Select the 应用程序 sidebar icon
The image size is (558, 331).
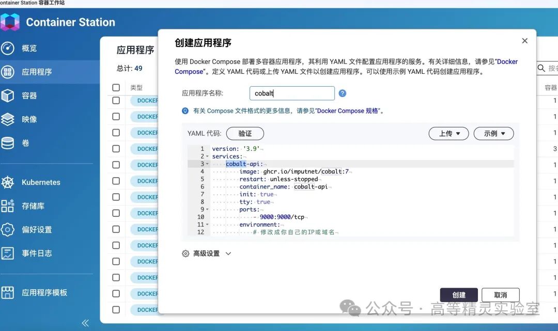coord(7,72)
